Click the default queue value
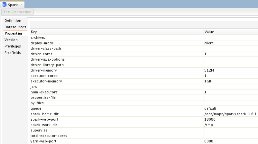The image size is (258, 144). (210, 108)
